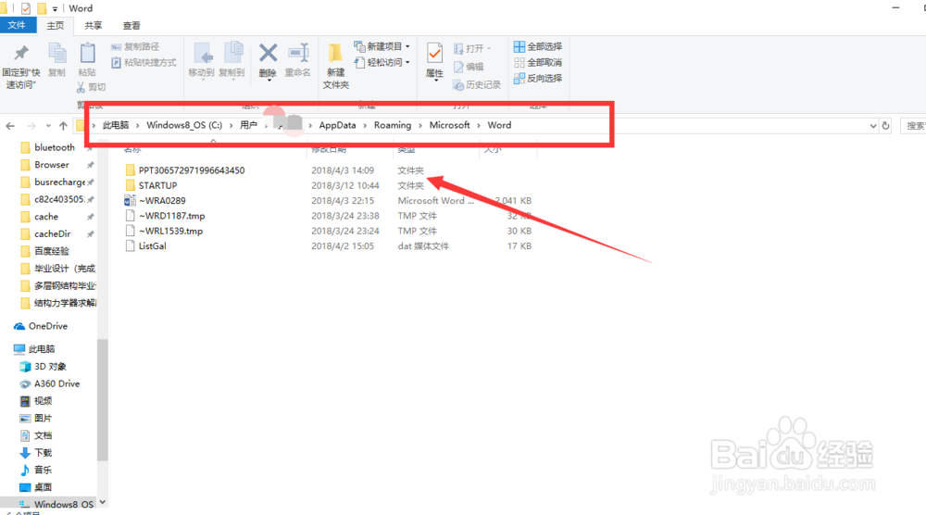Click the Paste clipboard icon

click(x=87, y=53)
